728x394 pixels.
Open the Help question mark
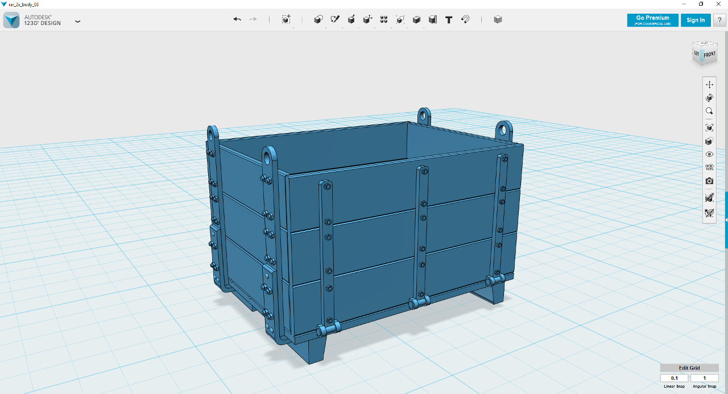tap(719, 20)
